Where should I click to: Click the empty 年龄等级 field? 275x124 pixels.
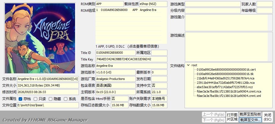pos(265,10)
